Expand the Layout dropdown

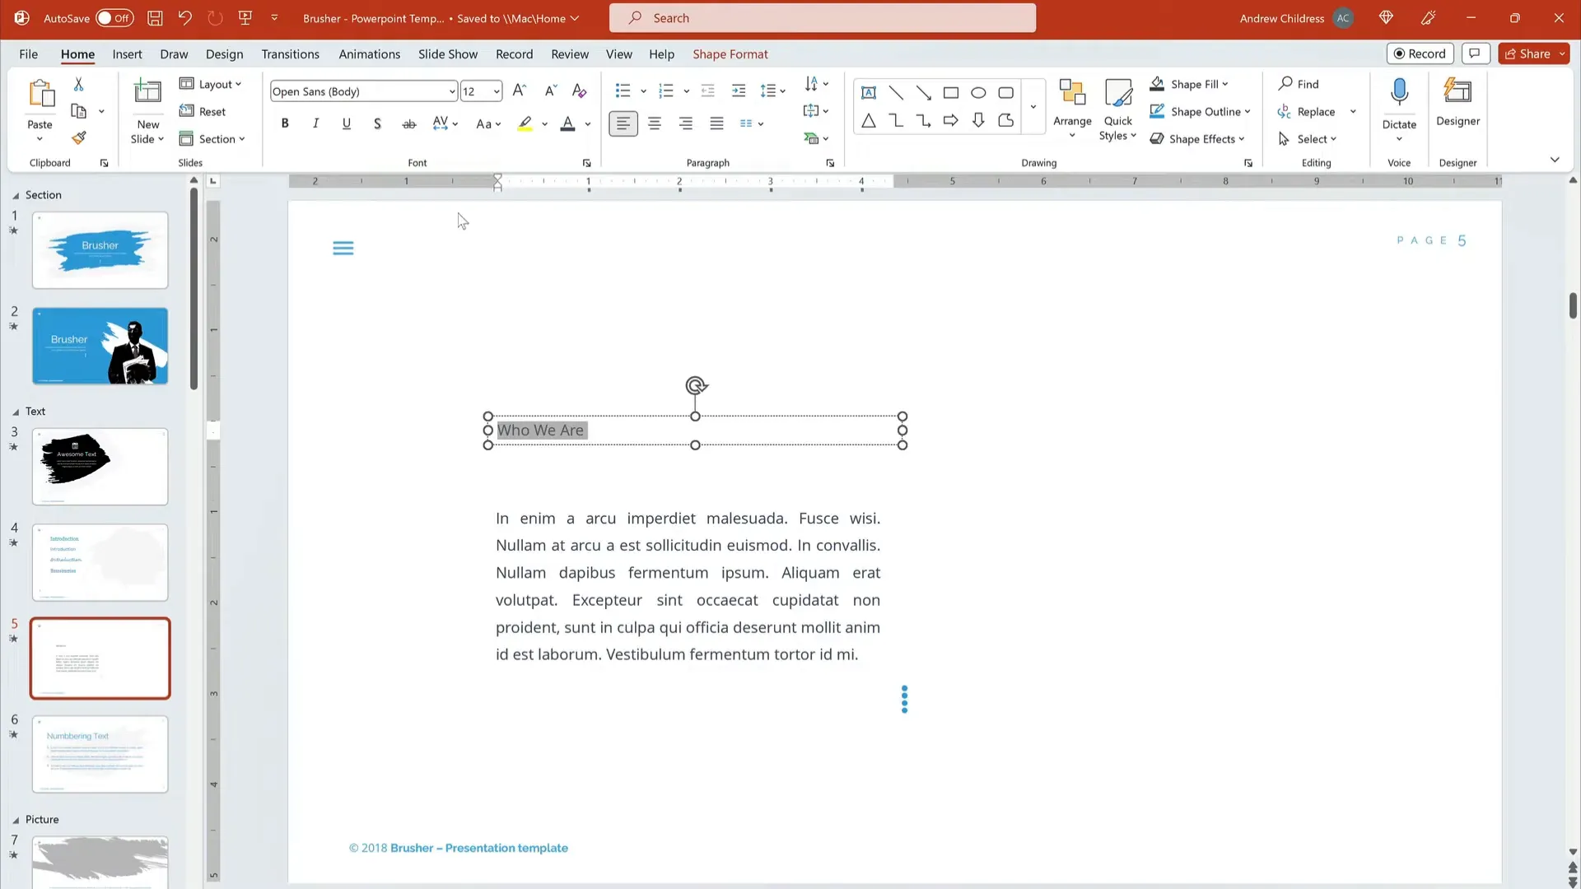pos(211,84)
